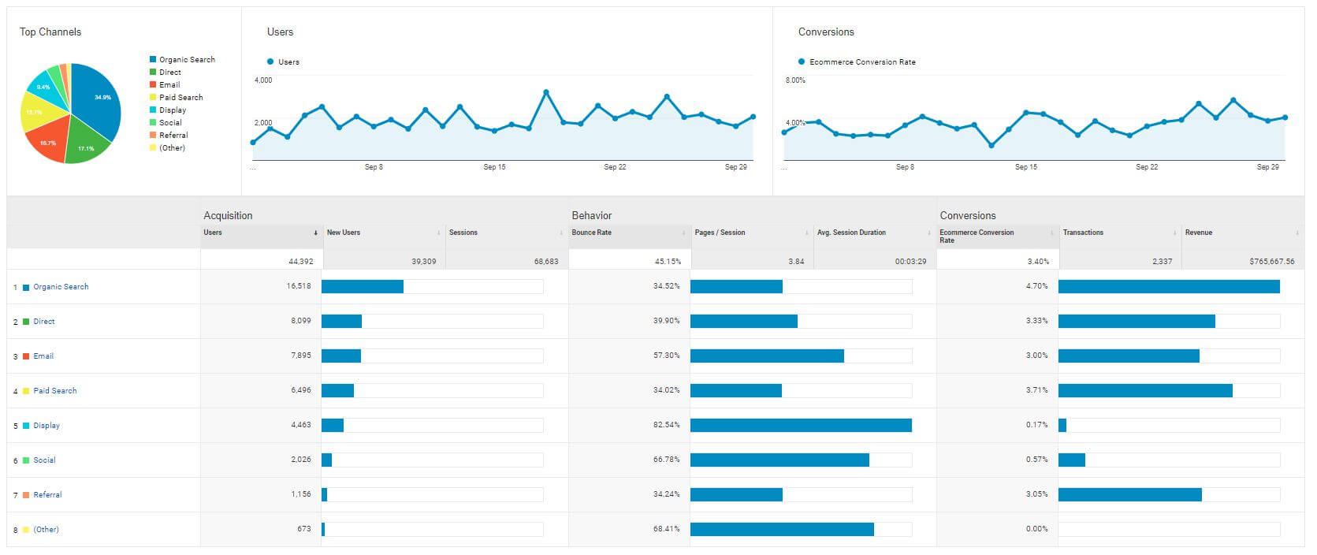Open the (Other) channel link

(x=46, y=530)
